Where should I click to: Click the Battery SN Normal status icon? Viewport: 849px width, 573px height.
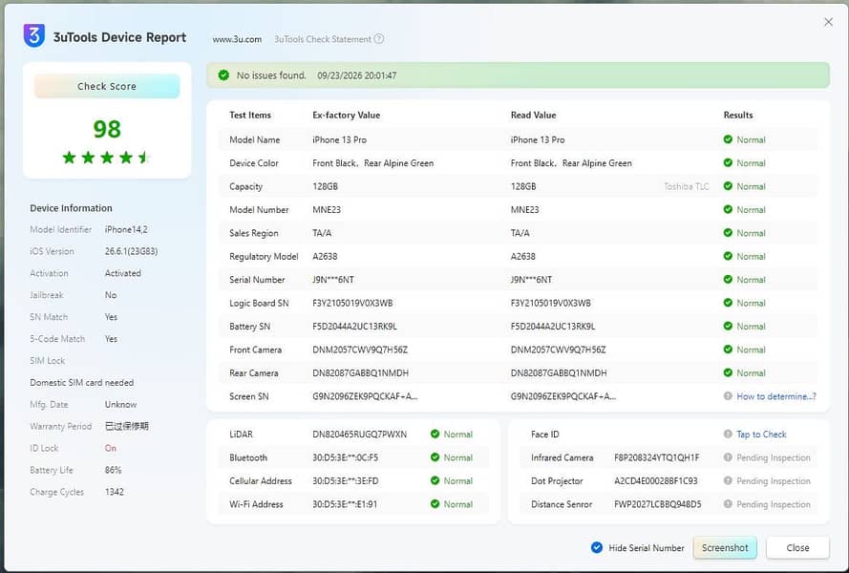point(728,326)
